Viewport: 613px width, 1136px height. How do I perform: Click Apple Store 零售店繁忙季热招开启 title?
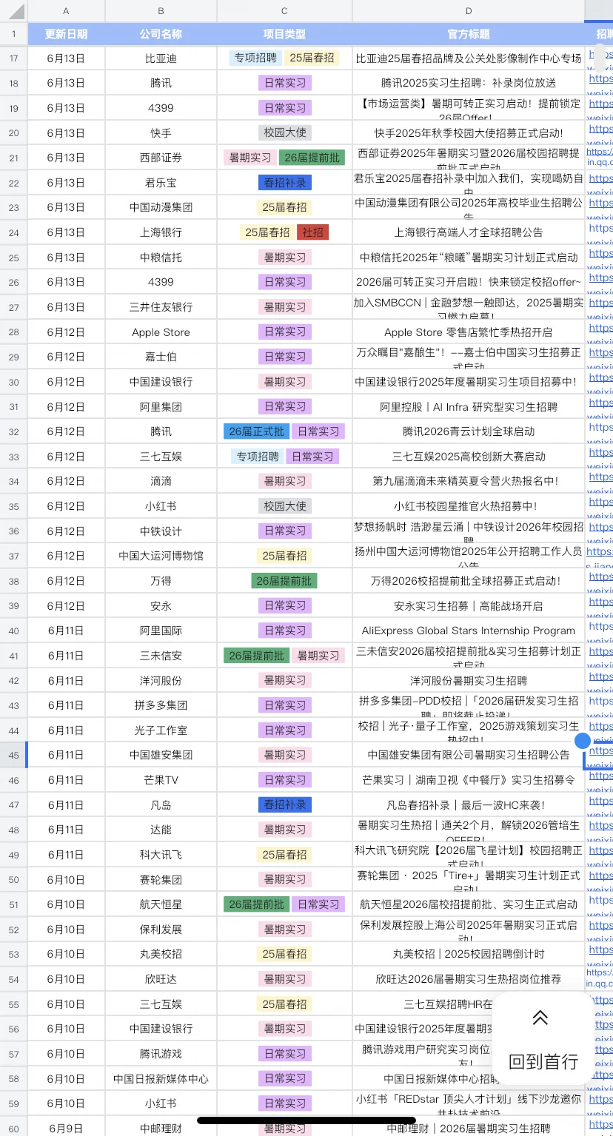coord(469,332)
